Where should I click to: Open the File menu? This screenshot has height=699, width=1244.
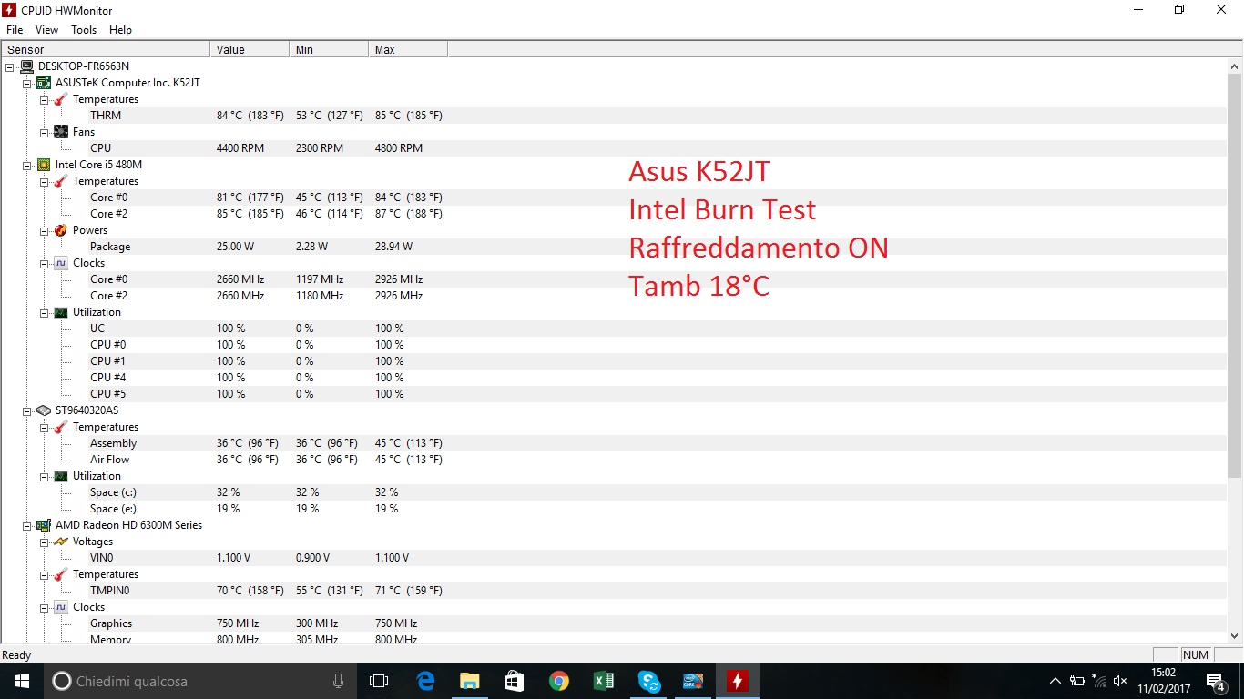point(15,30)
